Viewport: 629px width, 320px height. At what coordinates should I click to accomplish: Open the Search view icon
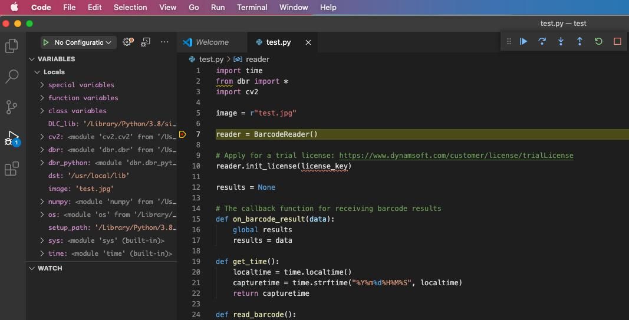tap(12, 76)
